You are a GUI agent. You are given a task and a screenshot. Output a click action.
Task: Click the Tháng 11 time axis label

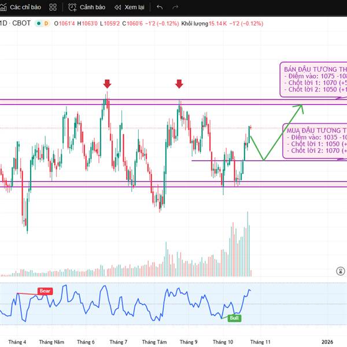click(x=260, y=342)
